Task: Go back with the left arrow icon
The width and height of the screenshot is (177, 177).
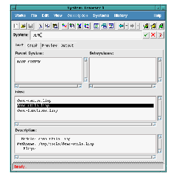Action: 121,26
